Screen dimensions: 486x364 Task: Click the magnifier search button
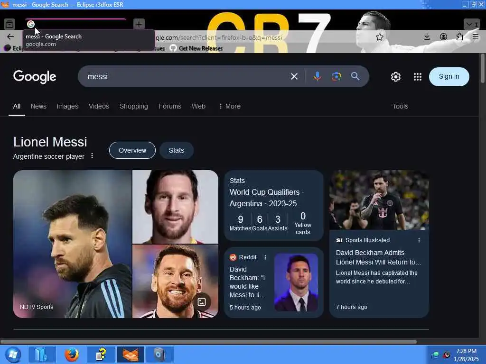[355, 76]
